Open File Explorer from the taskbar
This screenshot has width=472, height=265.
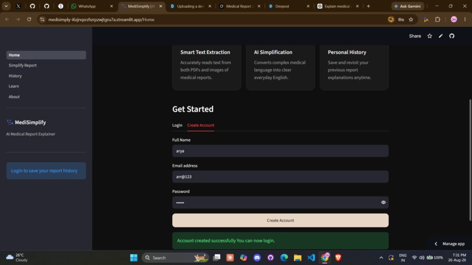[x=297, y=257]
